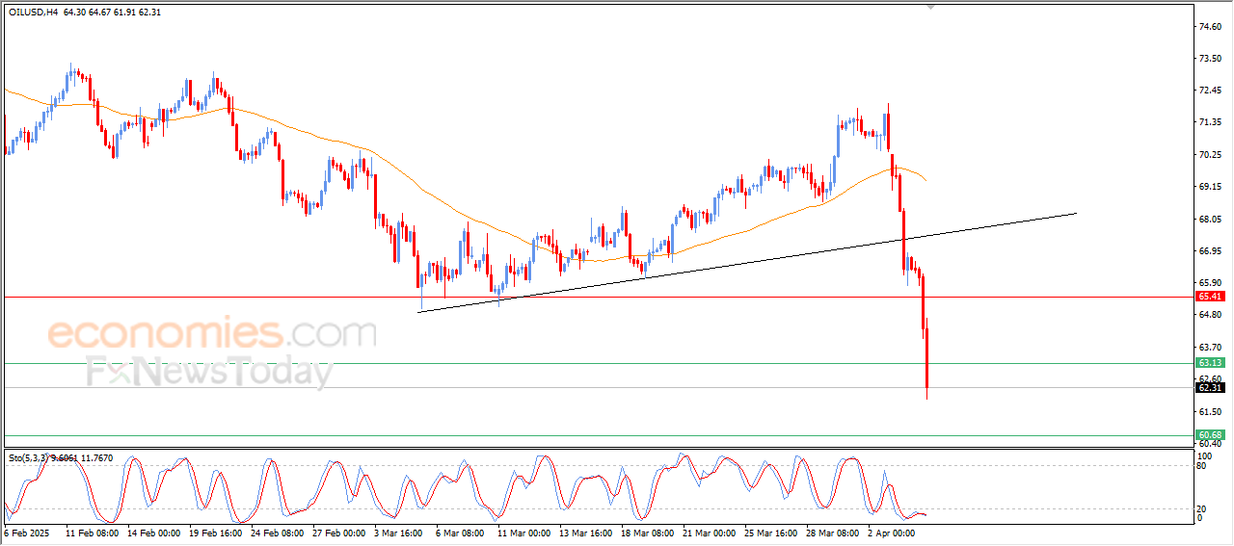Image resolution: width=1234 pixels, height=546 pixels.
Task: Click the 27 Feb 00:00 time label
Action: click(x=338, y=532)
